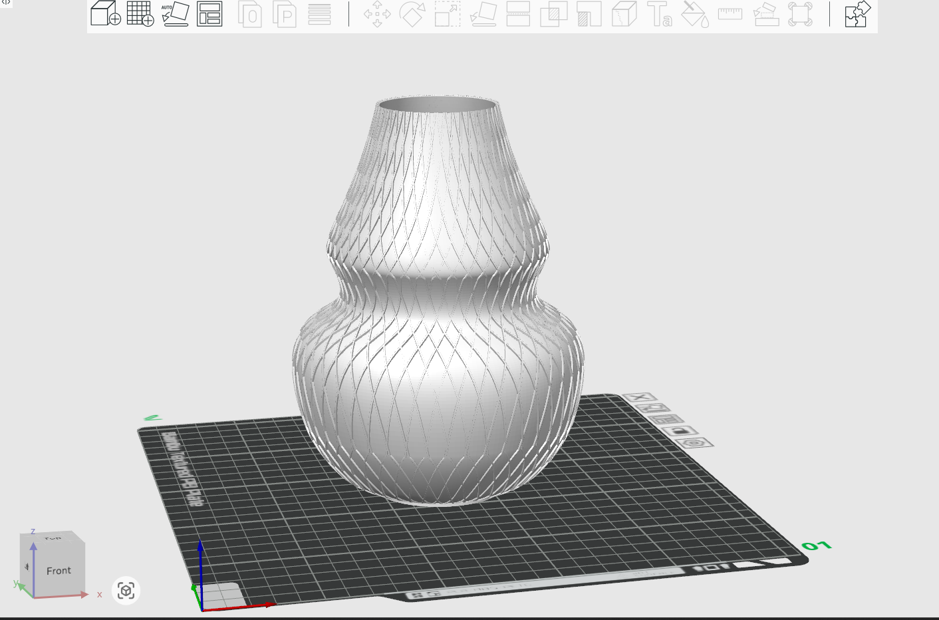This screenshot has width=939, height=620.
Task: Select the Brim ears tool
Action: coord(801,14)
